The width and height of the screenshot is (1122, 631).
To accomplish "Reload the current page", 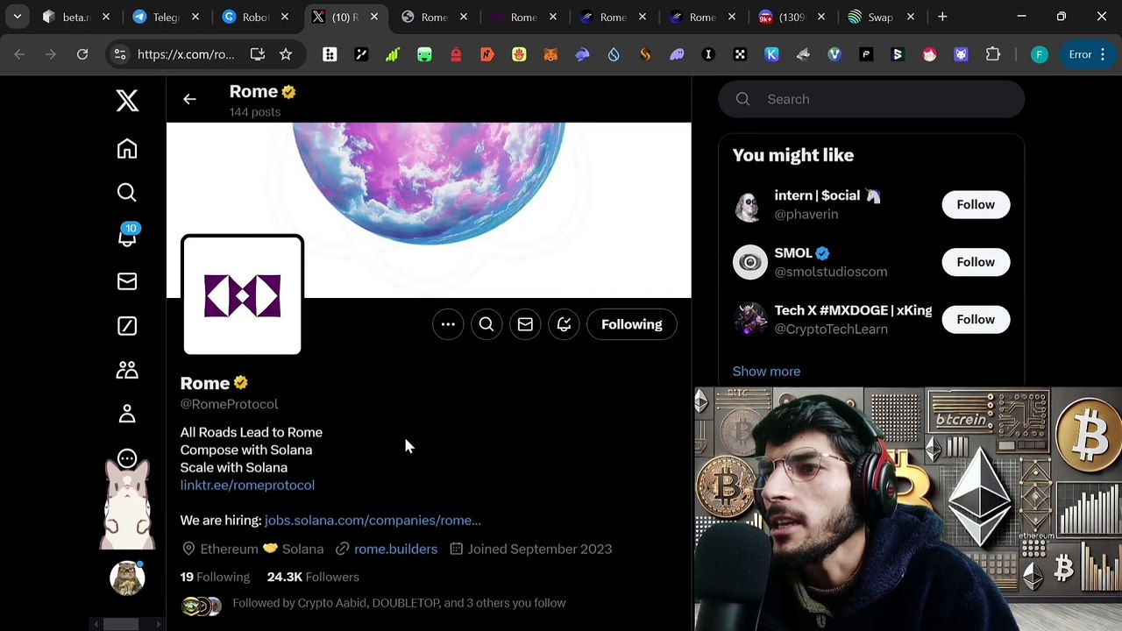I will pos(82,54).
